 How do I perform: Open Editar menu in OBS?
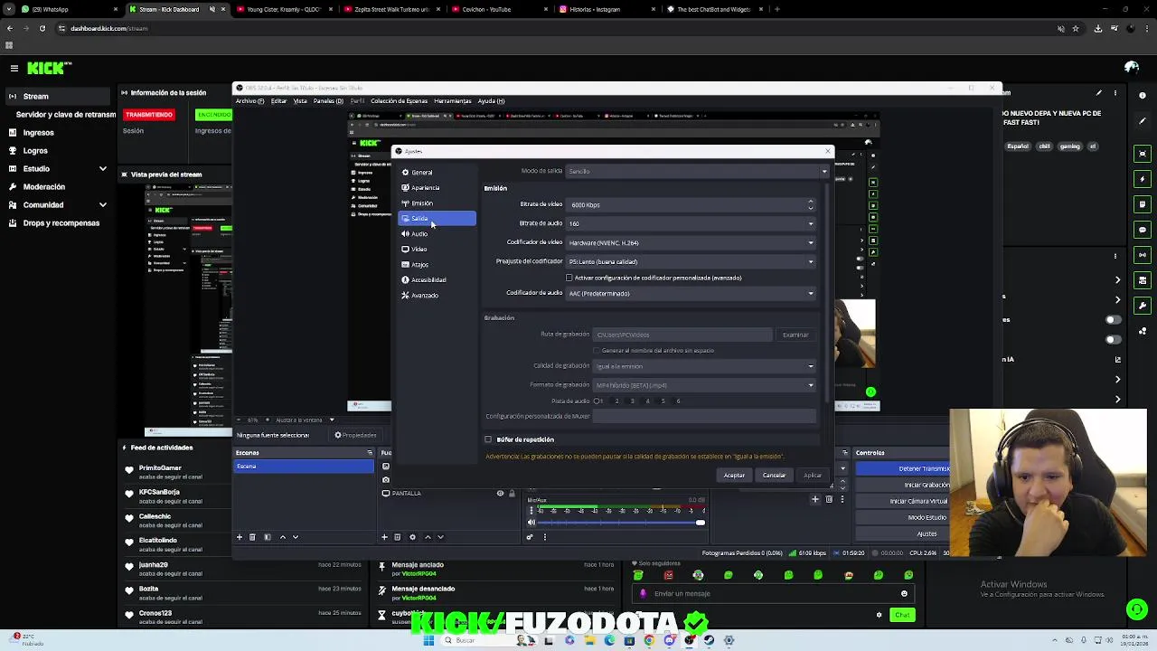click(278, 100)
